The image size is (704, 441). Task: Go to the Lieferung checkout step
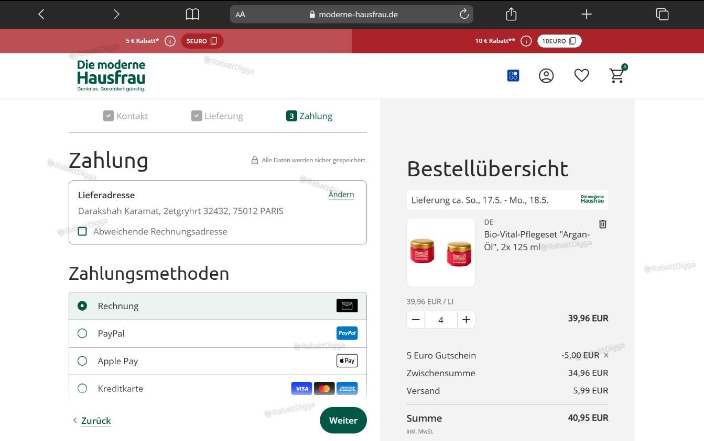point(217,116)
